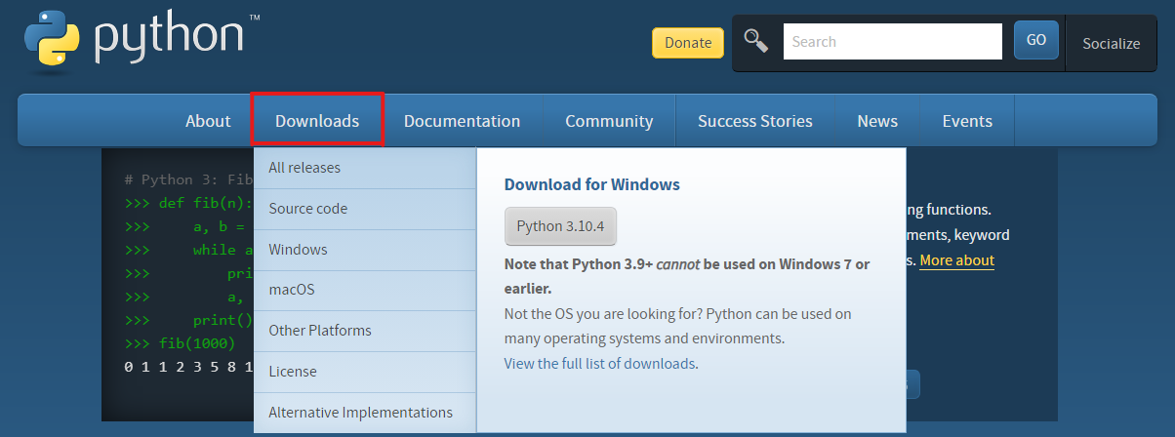Select Source code in the dropdown

(307, 209)
